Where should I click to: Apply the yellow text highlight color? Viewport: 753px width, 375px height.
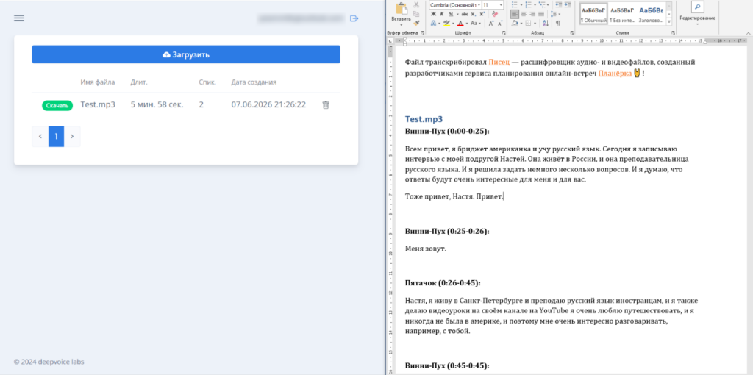point(446,23)
